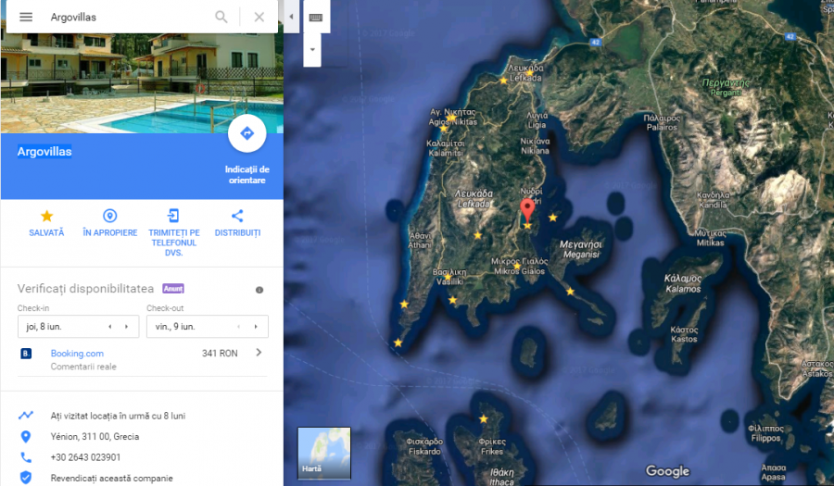Click the timeline visited-location icon

(x=26, y=416)
